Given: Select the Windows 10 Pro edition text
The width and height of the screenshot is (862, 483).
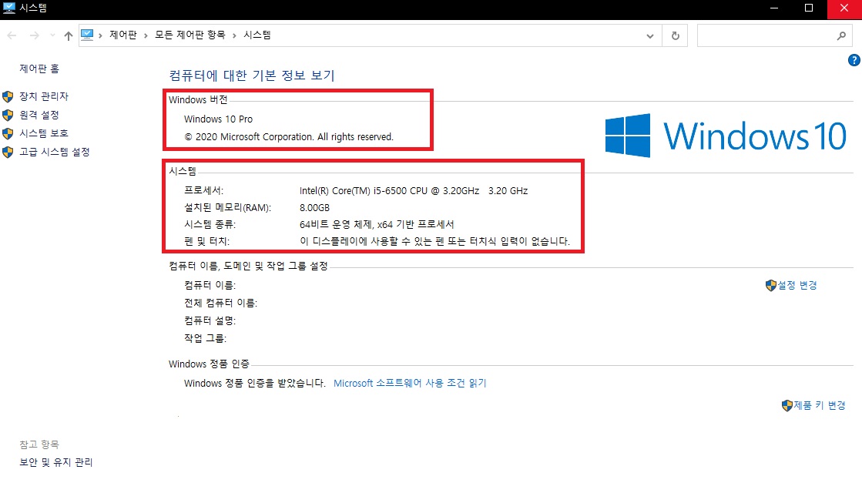Looking at the screenshot, I should 218,119.
